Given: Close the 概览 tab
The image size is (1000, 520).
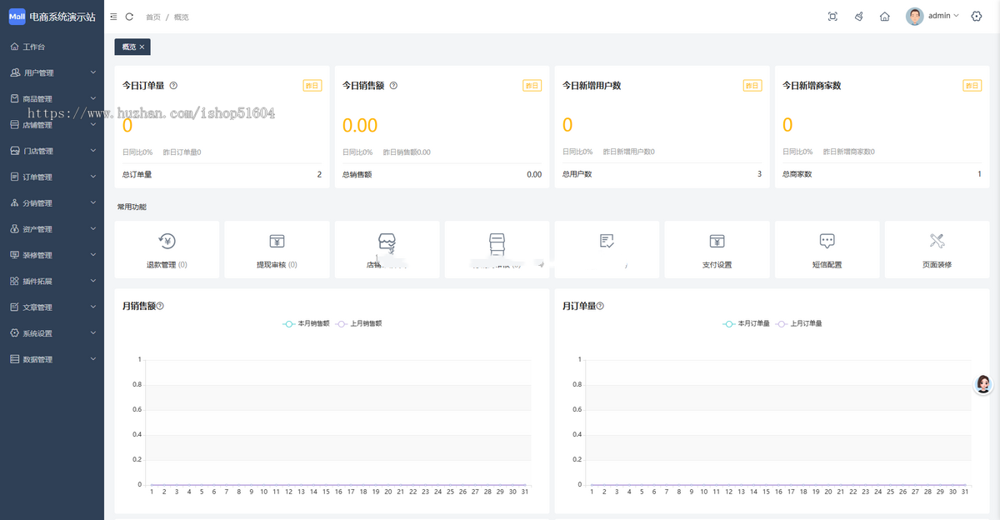Looking at the screenshot, I should 142,47.
